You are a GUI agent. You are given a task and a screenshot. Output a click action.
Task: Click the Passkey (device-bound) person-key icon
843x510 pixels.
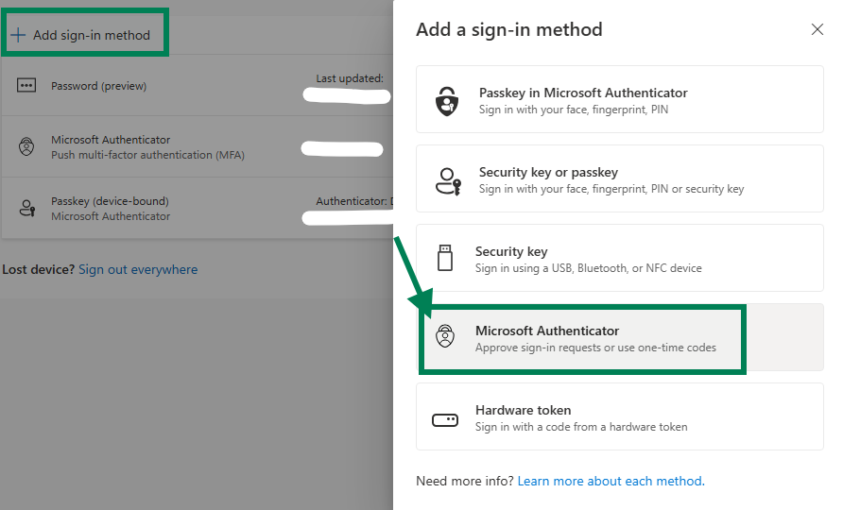26,208
